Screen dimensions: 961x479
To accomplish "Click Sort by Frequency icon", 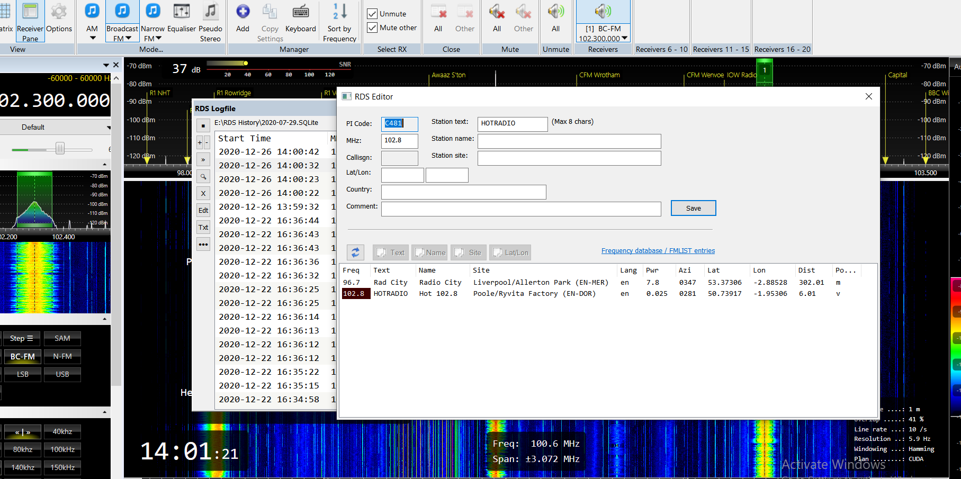I will click(x=339, y=12).
